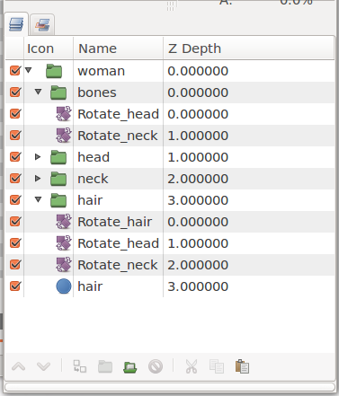Click the neck folder icon
Image resolution: width=339 pixels, height=396 pixels.
[x=58, y=179]
